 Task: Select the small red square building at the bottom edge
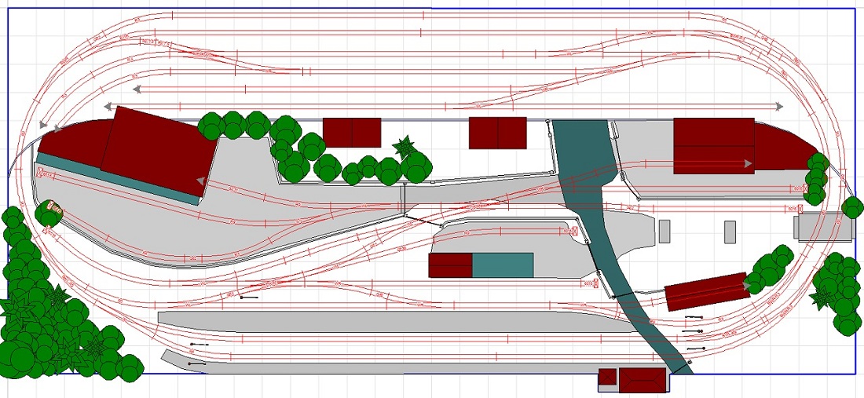point(607,378)
